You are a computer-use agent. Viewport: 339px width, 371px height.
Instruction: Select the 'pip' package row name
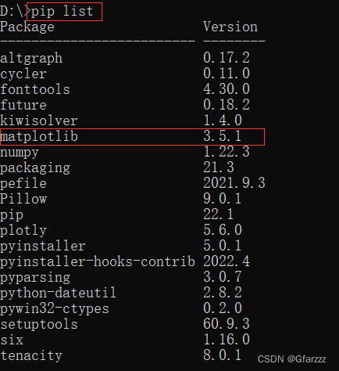coord(12,215)
